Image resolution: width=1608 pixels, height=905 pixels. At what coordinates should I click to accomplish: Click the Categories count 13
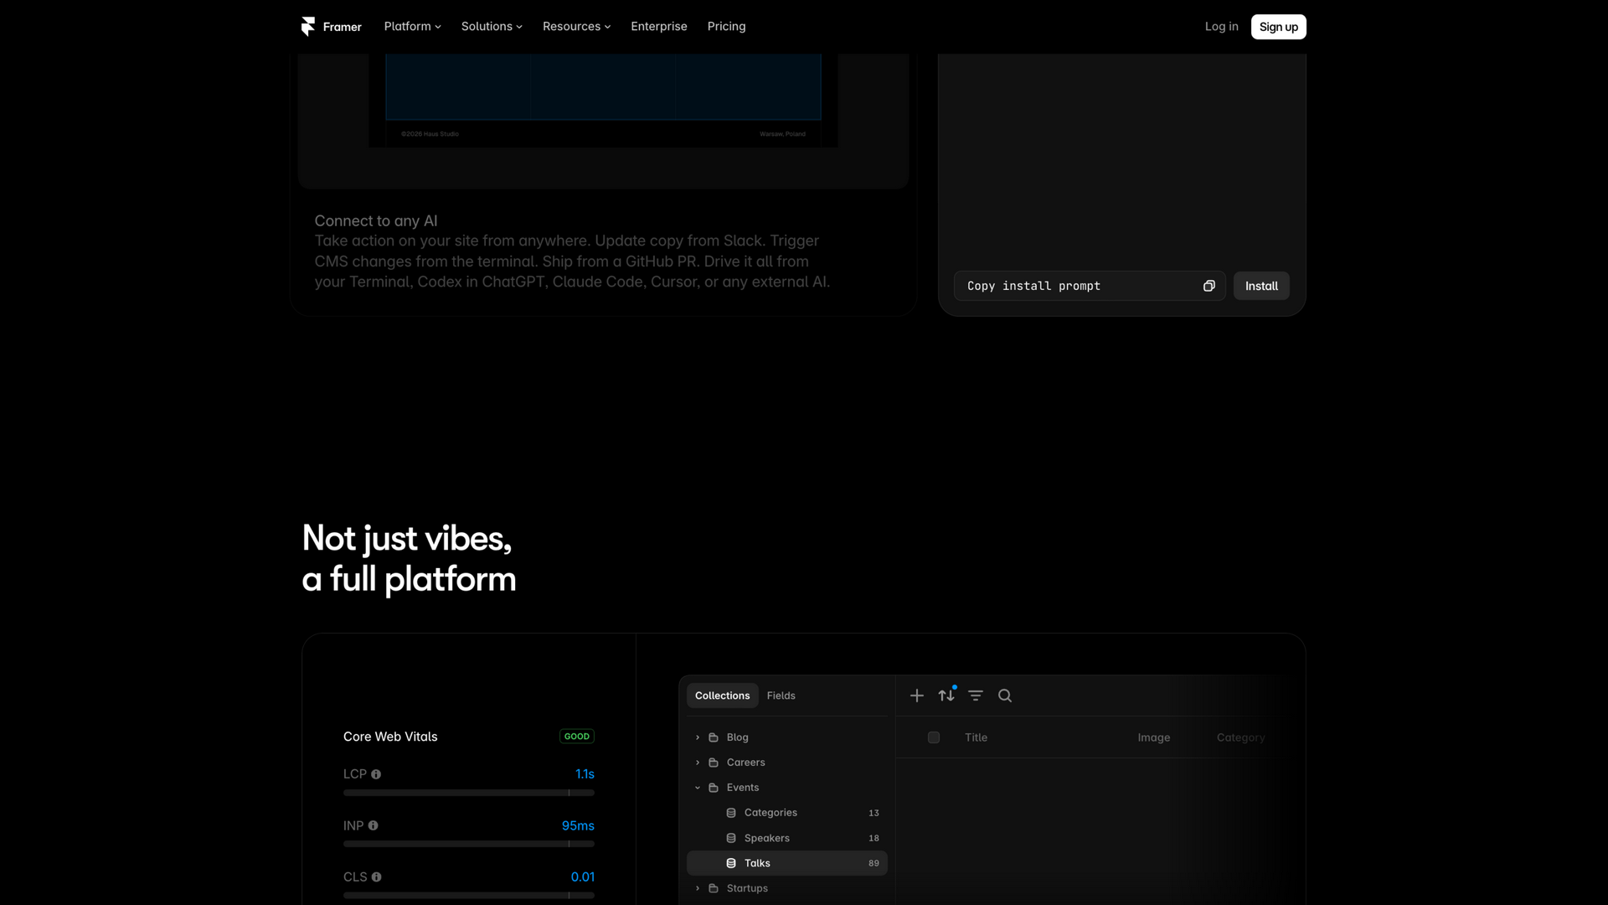[874, 813]
